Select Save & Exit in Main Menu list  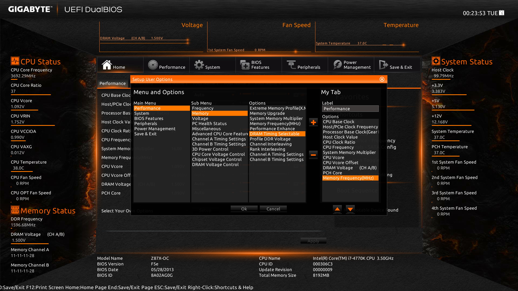(162, 134)
